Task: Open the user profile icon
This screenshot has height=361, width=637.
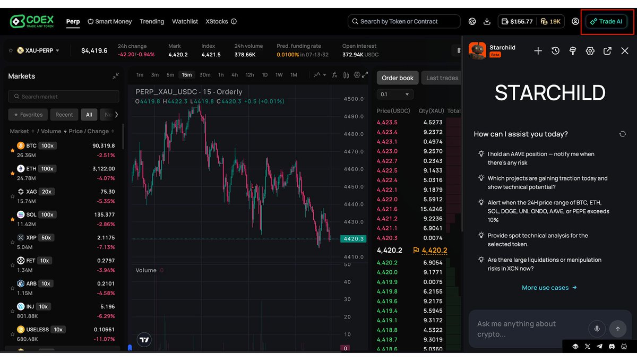Action: tap(575, 21)
